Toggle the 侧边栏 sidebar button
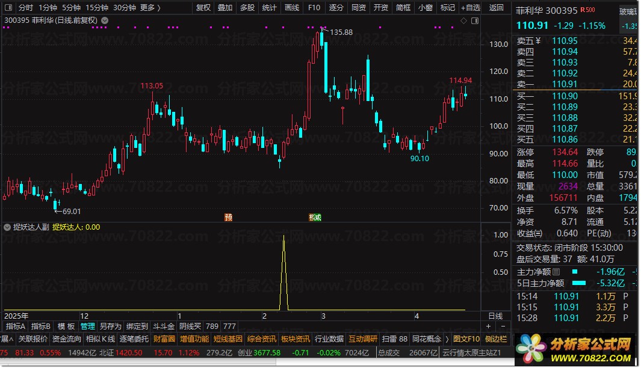Screen dimensions: 641x368 pos(496,339)
